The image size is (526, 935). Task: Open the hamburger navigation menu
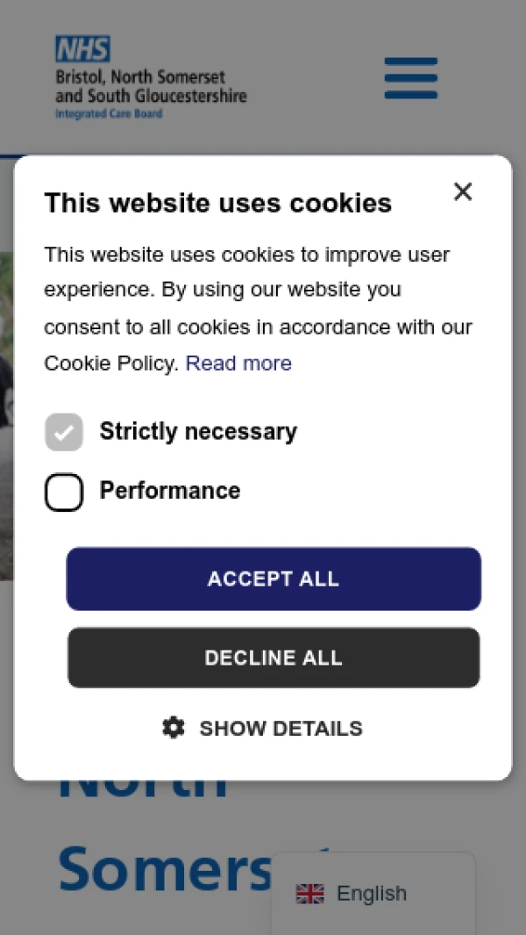410,78
